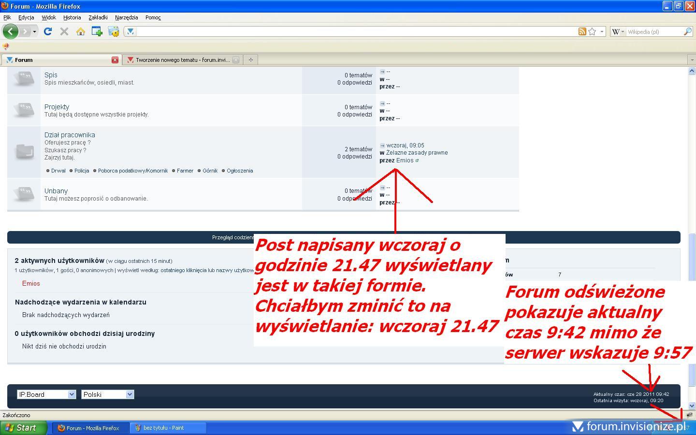Open the Zakładki menu
The image size is (696, 435).
coord(98,17)
